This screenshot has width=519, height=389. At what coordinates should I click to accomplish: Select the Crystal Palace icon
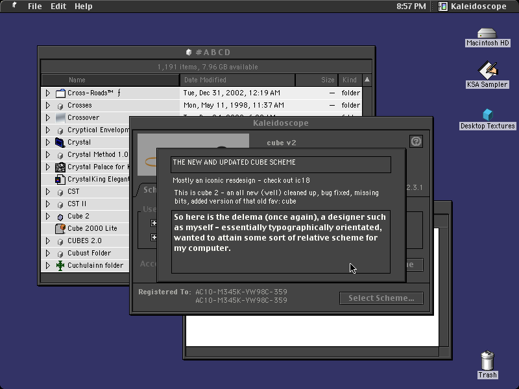60,167
